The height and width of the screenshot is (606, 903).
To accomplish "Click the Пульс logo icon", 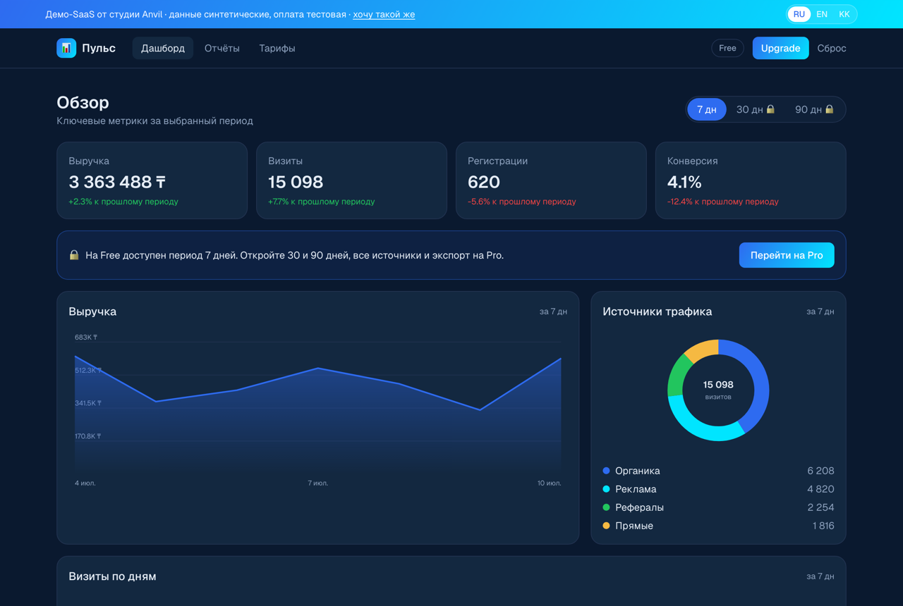I will pos(66,48).
